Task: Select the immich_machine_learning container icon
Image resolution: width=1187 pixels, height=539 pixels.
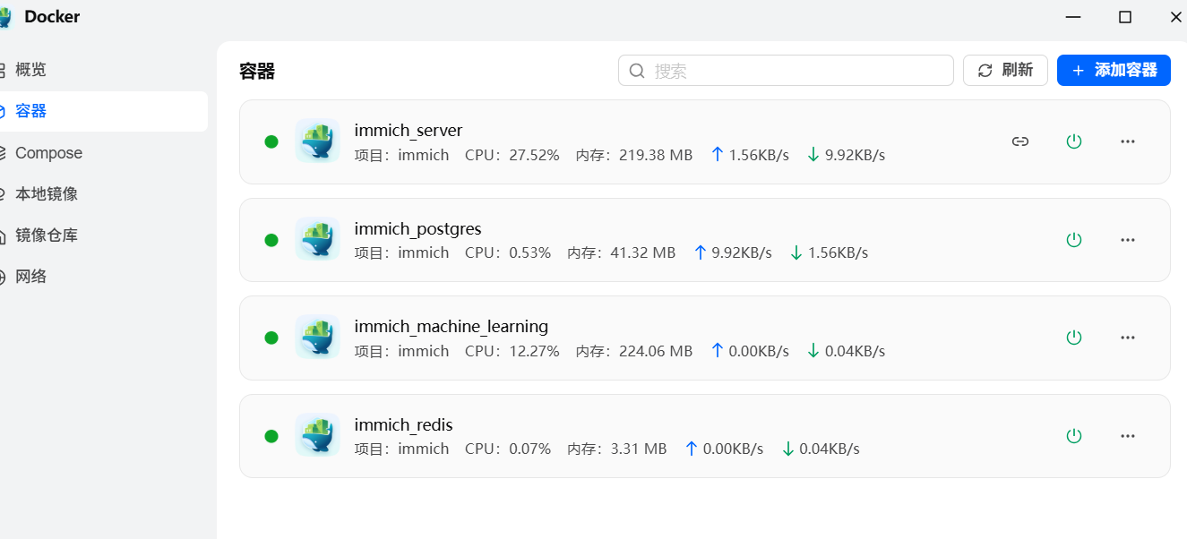Action: (317, 338)
